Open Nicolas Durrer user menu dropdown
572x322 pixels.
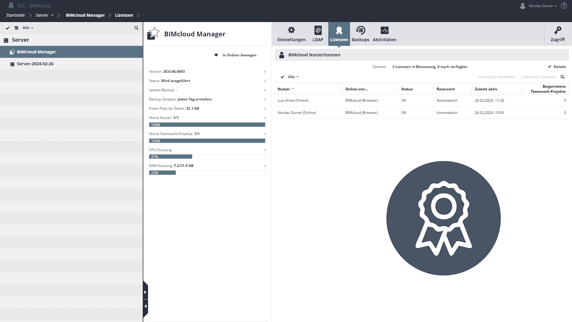(x=543, y=6)
